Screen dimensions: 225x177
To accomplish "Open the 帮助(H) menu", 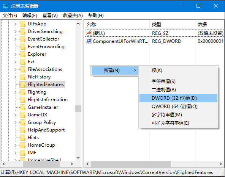I will (x=96, y=16).
